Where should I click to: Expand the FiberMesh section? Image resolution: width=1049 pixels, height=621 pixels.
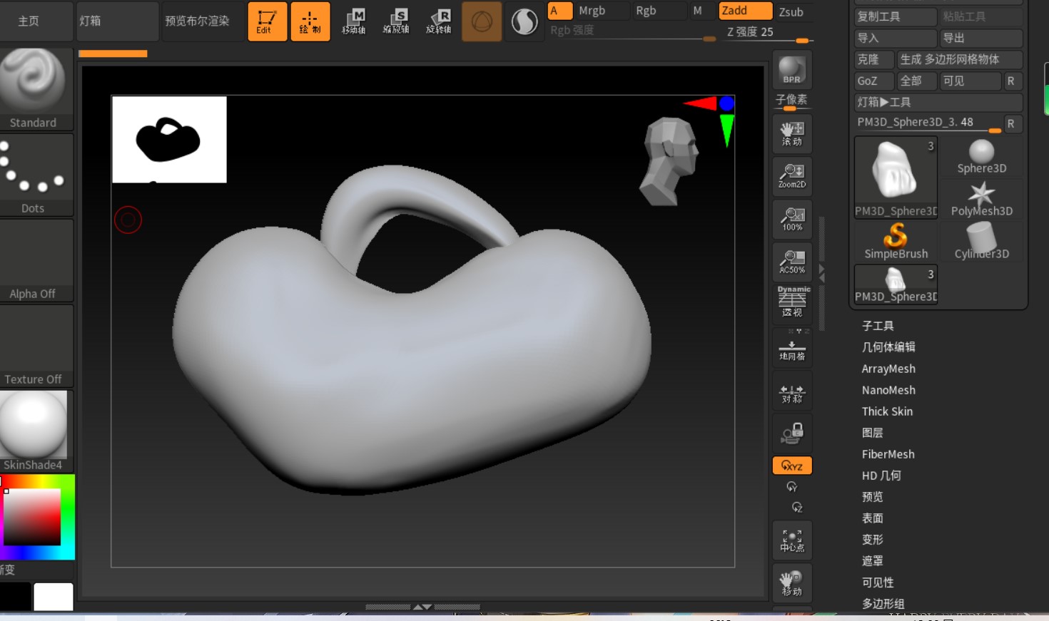pyautogui.click(x=888, y=454)
